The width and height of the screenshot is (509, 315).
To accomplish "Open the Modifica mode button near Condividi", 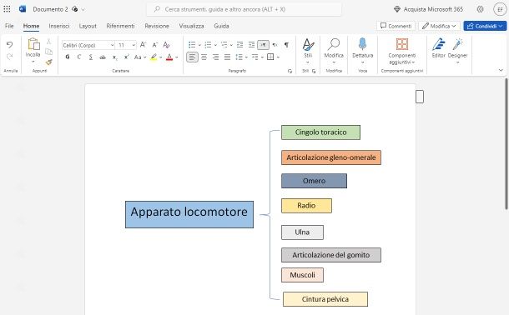I will tap(439, 26).
